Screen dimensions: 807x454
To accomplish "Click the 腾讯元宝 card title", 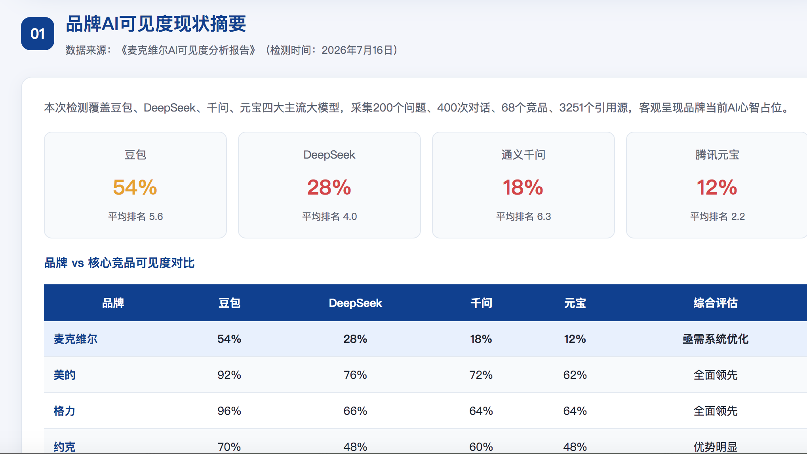I will pos(718,155).
